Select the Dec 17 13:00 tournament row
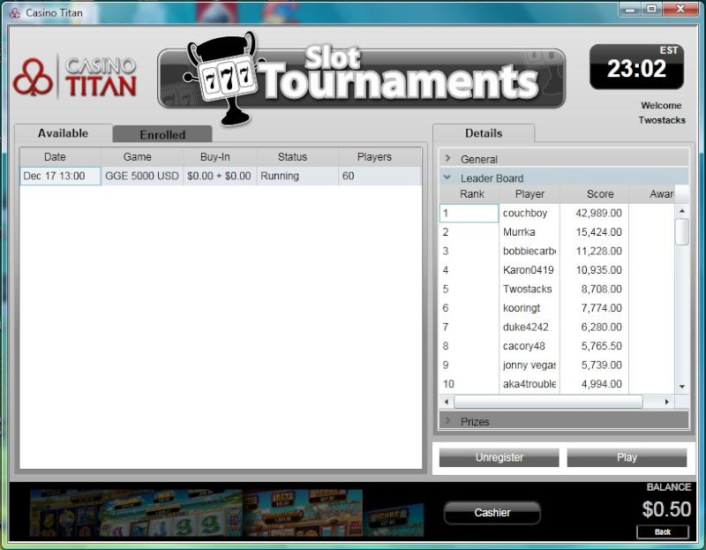 pyautogui.click(x=221, y=176)
